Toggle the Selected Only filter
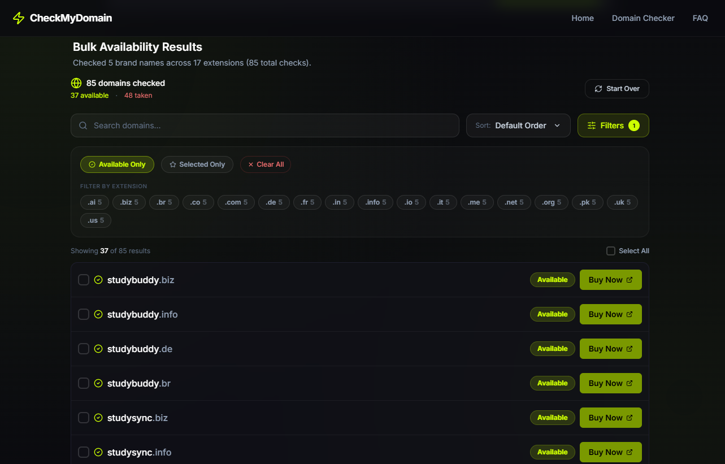This screenshot has width=725, height=464. pyautogui.click(x=197, y=164)
